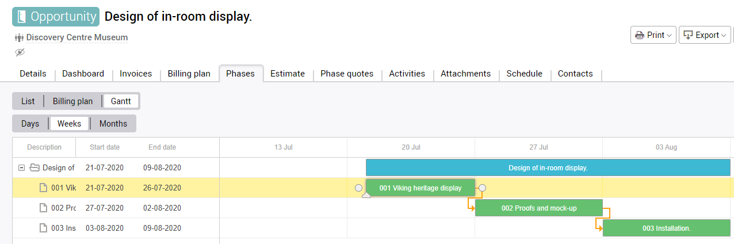Toggle the crossed-out eye visibility icon
This screenshot has height=244, width=734.
pos(20,52)
